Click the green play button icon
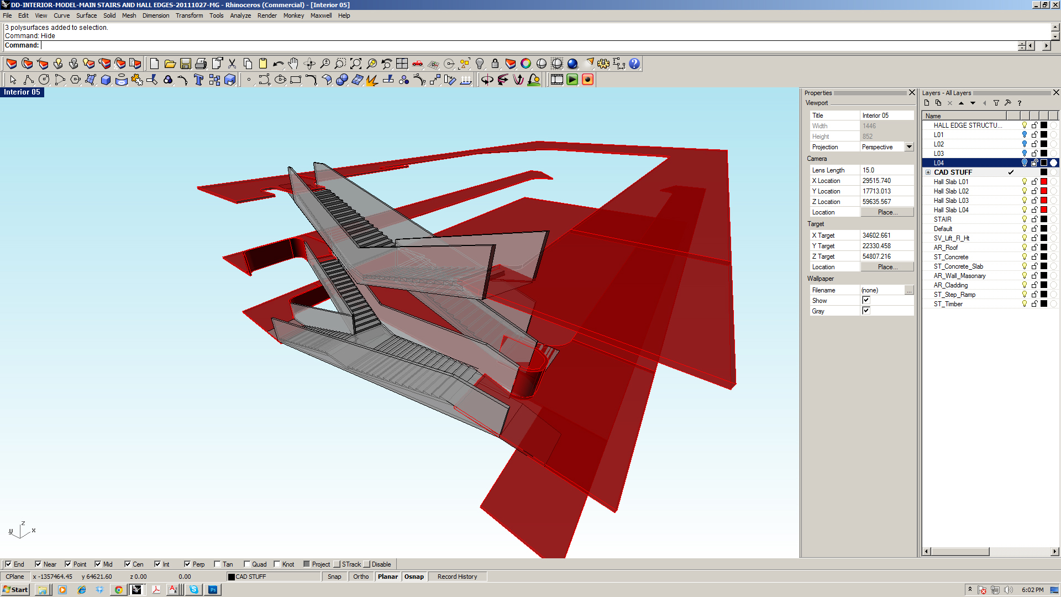 (572, 80)
